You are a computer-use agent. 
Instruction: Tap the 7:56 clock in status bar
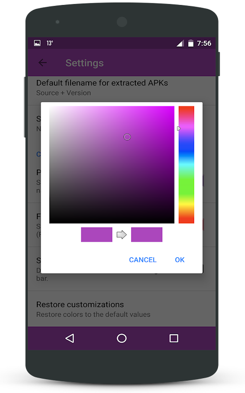(204, 43)
